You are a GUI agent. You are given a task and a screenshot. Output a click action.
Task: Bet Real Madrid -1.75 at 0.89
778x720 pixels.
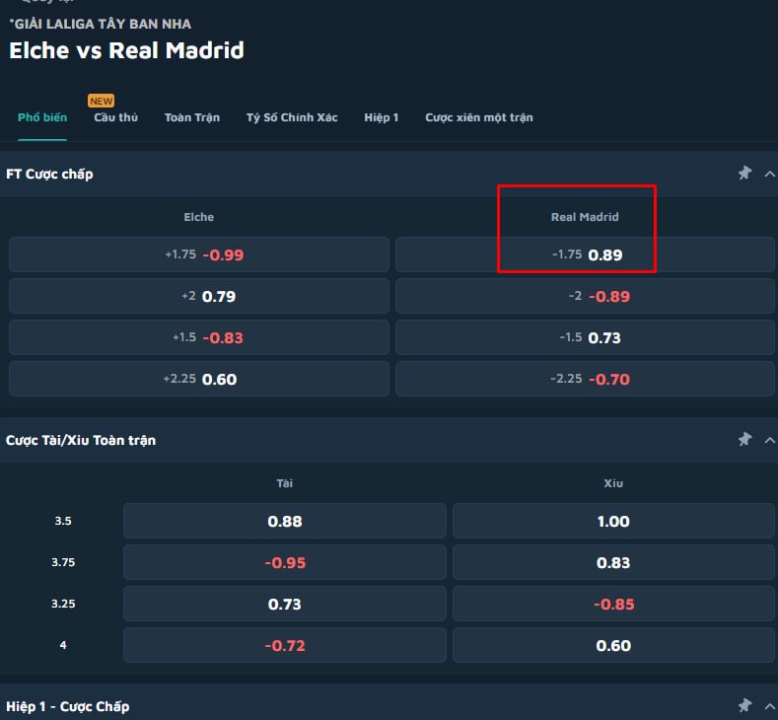coord(585,254)
